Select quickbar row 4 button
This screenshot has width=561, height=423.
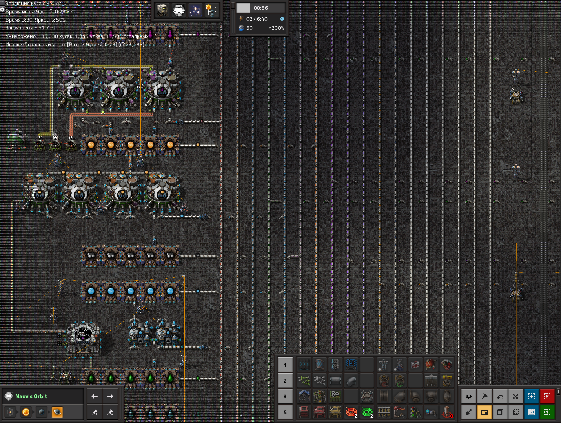pyautogui.click(x=285, y=412)
